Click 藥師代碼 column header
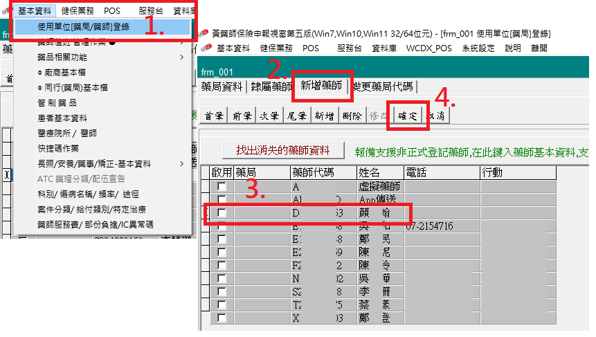Screen dimensions: 596x337 pyautogui.click(x=324, y=172)
